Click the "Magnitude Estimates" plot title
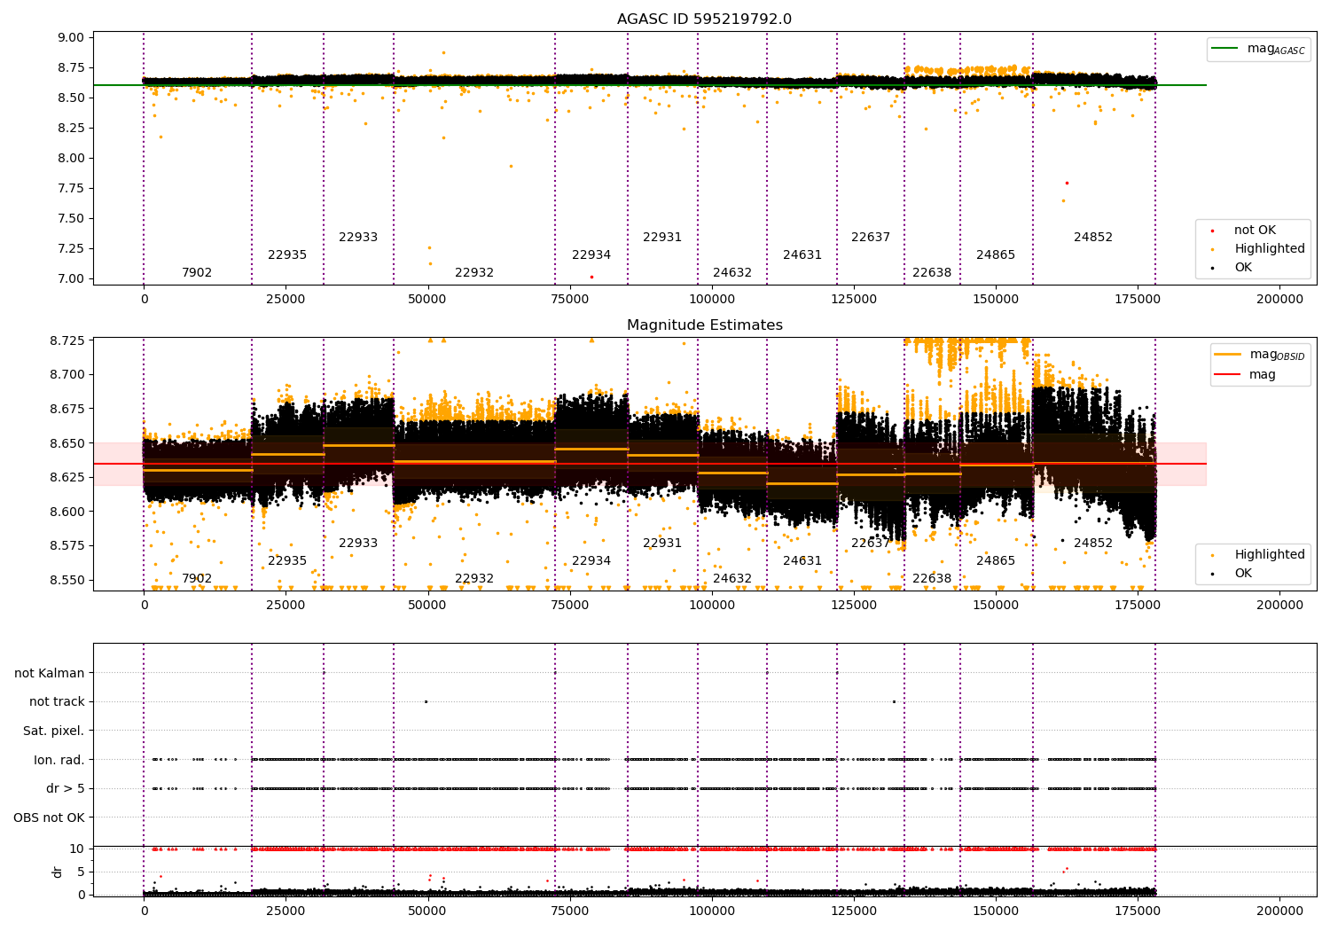The width and height of the screenshot is (1330, 931). (705, 325)
